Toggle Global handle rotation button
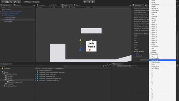 click(36, 2)
